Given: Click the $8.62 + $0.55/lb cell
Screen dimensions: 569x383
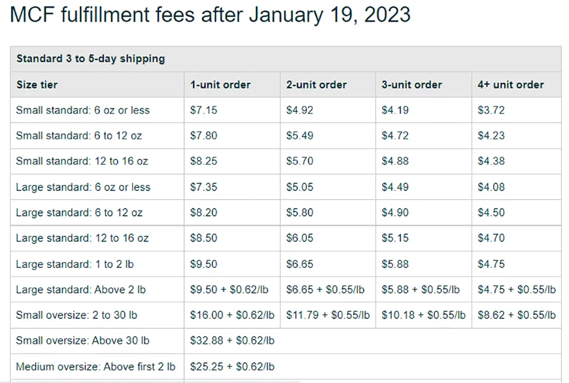Looking at the screenshot, I should pyautogui.click(x=516, y=315).
